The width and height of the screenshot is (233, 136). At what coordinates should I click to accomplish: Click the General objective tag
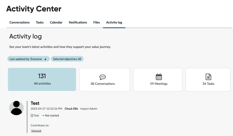pos(36,131)
